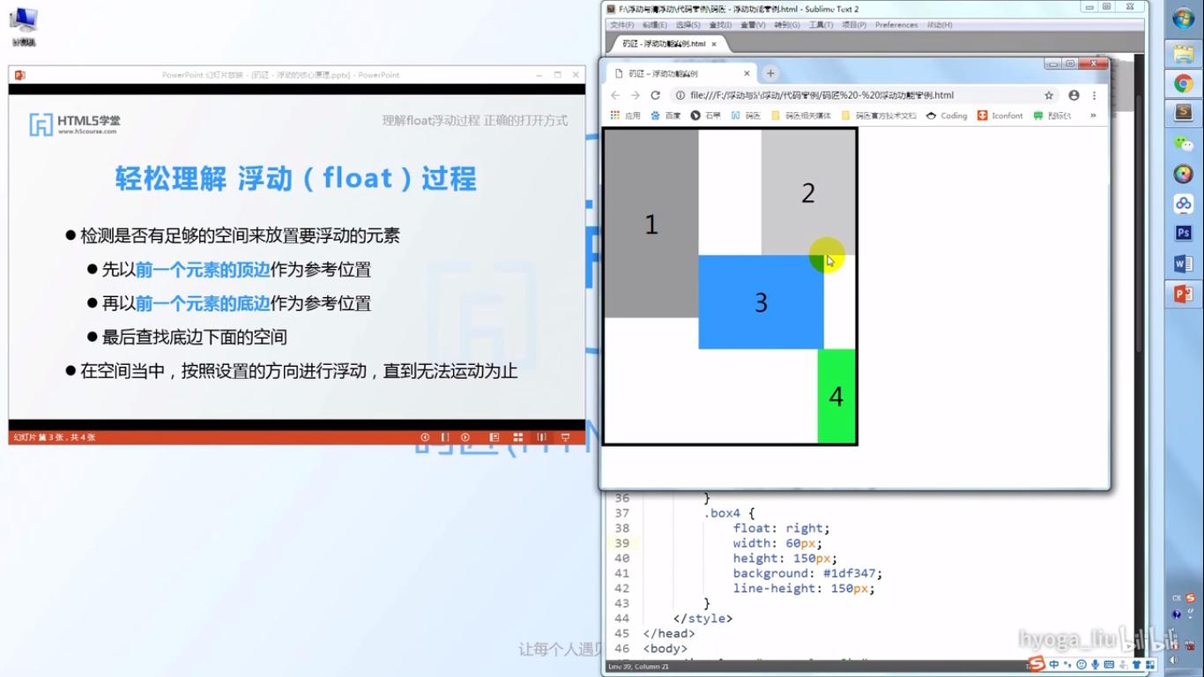This screenshot has width=1204, height=677.
Task: Go forward in Chrome browser
Action: tap(635, 95)
